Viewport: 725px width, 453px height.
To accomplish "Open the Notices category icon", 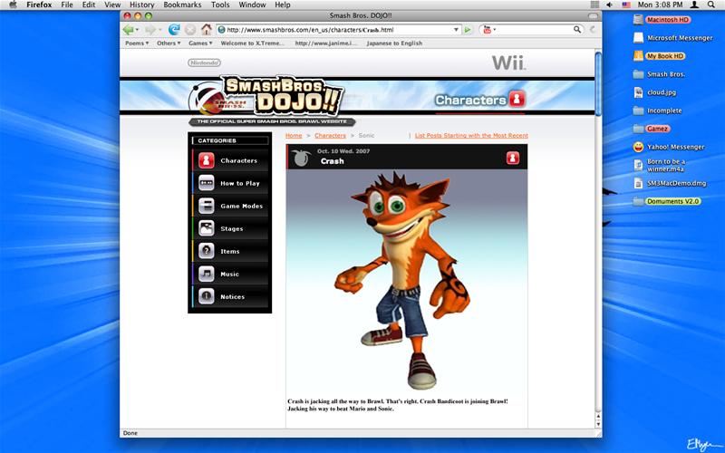I will pos(207,296).
